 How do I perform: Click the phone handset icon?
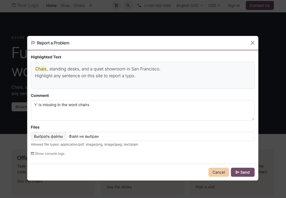(x=139, y=6)
